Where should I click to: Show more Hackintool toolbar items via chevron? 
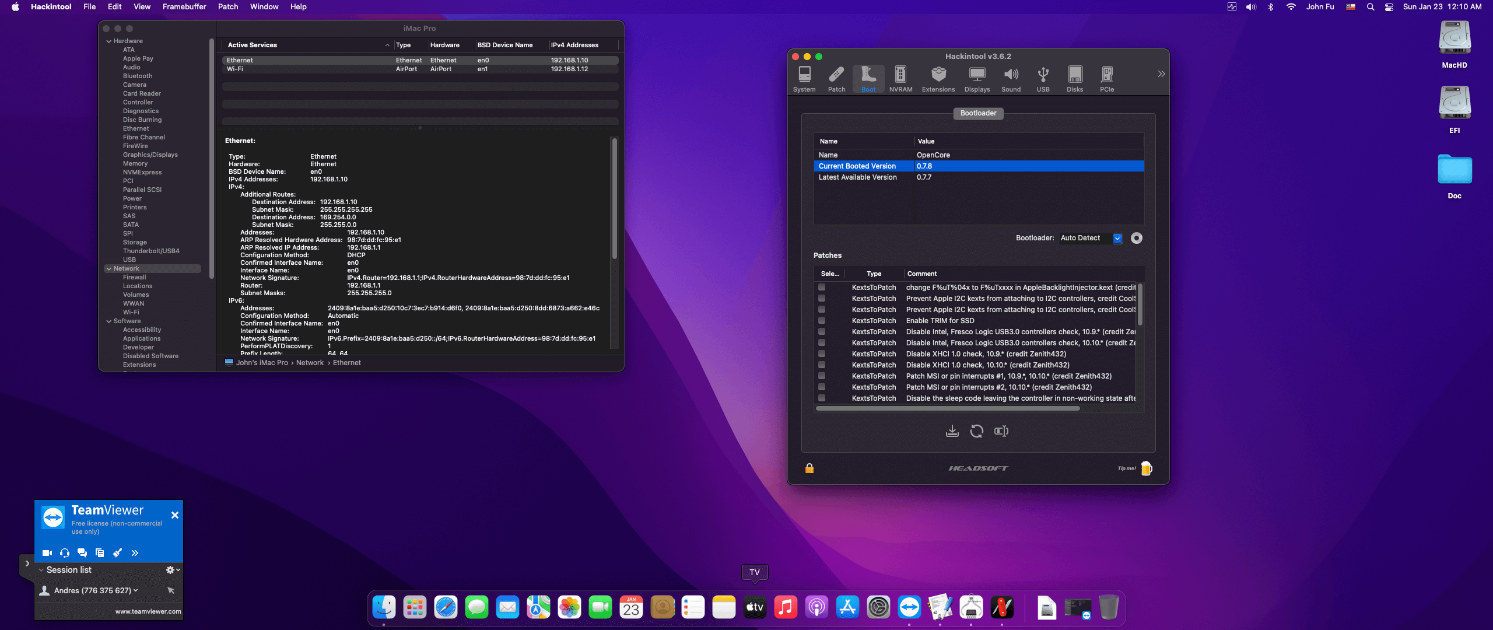tap(1161, 73)
